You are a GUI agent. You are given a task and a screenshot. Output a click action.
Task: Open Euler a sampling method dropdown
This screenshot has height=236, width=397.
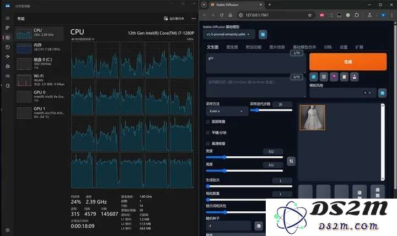227,111
